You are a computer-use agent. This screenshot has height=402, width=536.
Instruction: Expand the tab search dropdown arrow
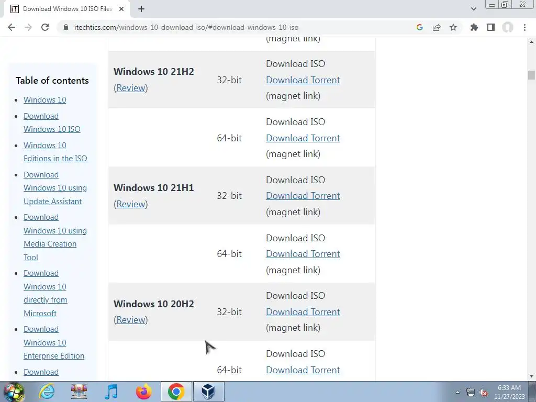[x=473, y=9]
